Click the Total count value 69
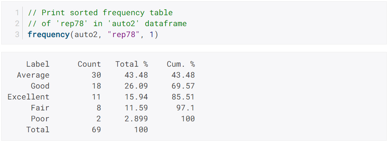Screen dimensions: 388x142 pos(96,130)
